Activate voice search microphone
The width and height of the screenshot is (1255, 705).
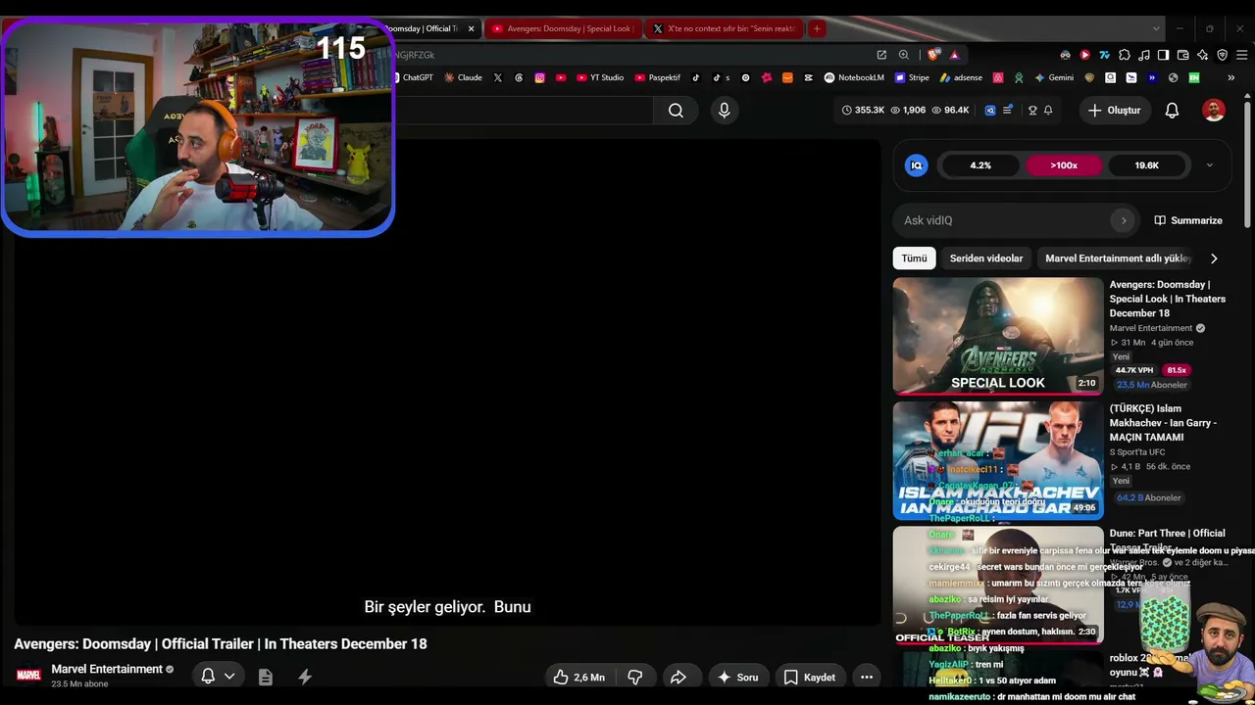[725, 111]
